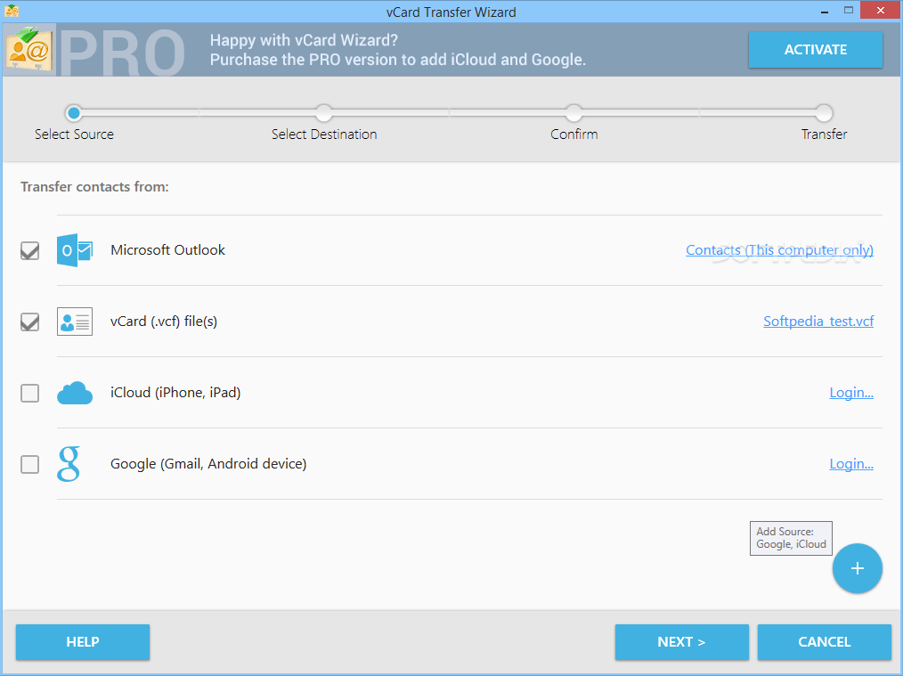Click the iCloud Login... link
This screenshot has width=903, height=676.
(x=851, y=393)
